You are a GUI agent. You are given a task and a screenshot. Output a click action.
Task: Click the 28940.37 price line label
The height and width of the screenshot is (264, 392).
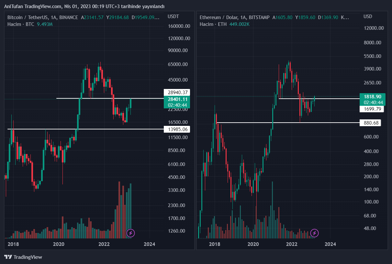pyautogui.click(x=176, y=92)
